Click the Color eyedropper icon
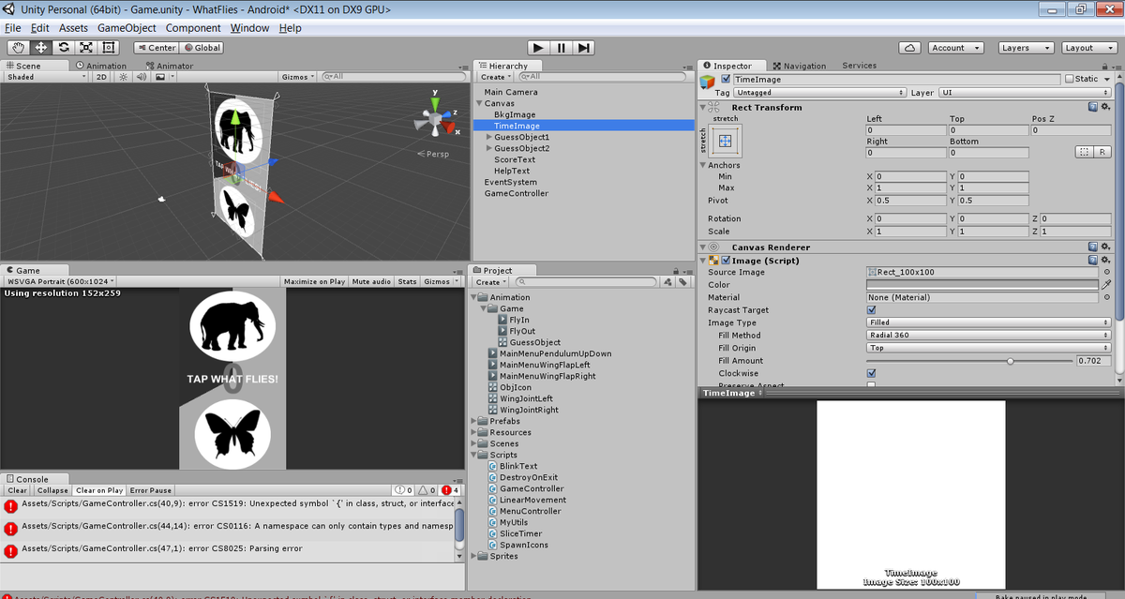This screenshot has height=599, width=1125. 1106,285
